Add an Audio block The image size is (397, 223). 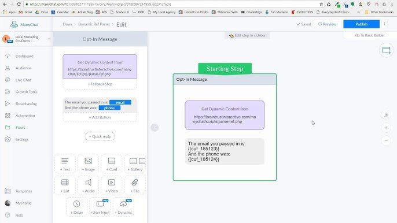pos(88,185)
